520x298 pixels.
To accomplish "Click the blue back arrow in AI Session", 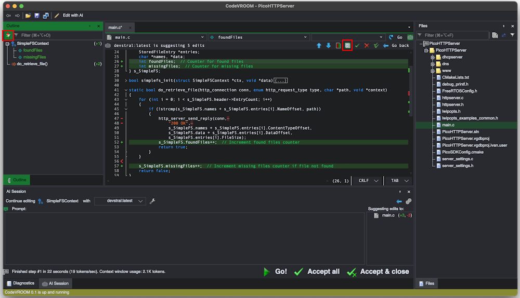I will (x=399, y=201).
